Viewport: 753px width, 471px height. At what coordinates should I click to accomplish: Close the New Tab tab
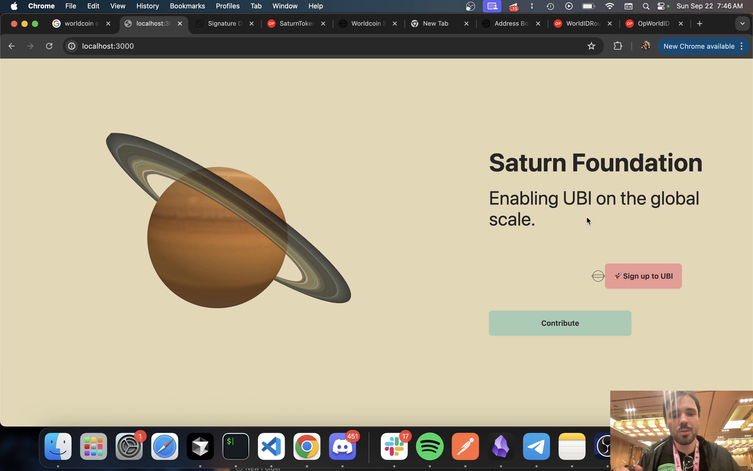point(466,24)
